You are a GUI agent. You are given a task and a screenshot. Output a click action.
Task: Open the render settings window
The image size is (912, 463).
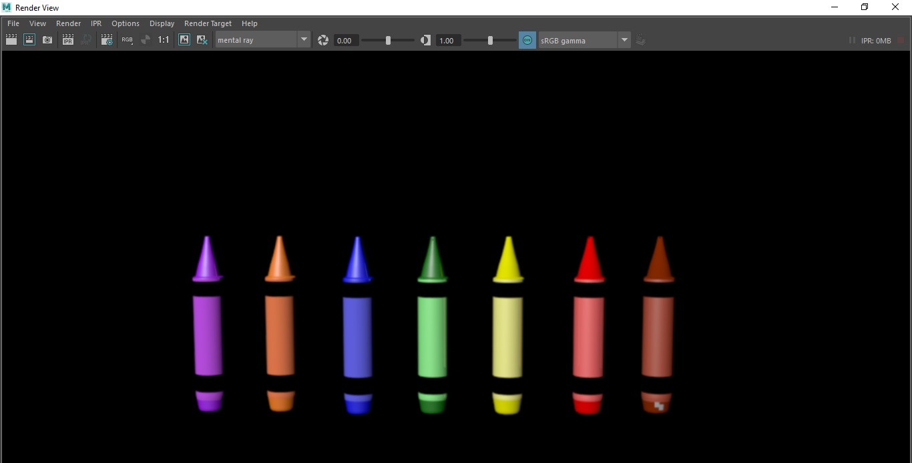click(107, 39)
